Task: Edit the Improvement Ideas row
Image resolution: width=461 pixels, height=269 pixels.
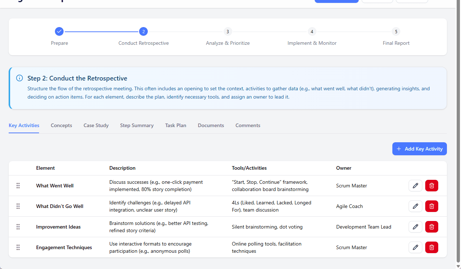Action: pos(415,227)
